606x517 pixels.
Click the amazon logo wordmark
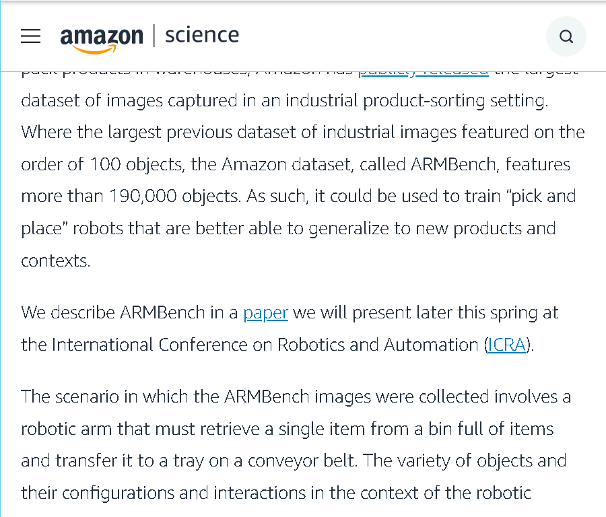(x=102, y=36)
